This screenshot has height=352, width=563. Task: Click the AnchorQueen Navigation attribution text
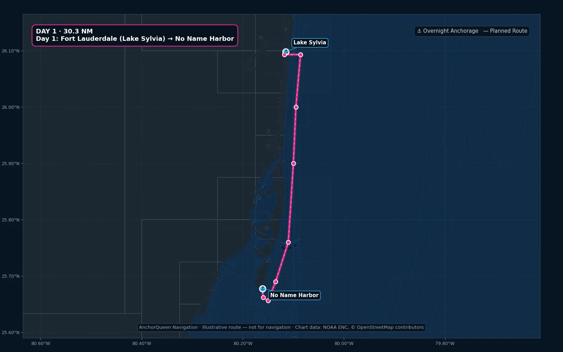click(281, 327)
